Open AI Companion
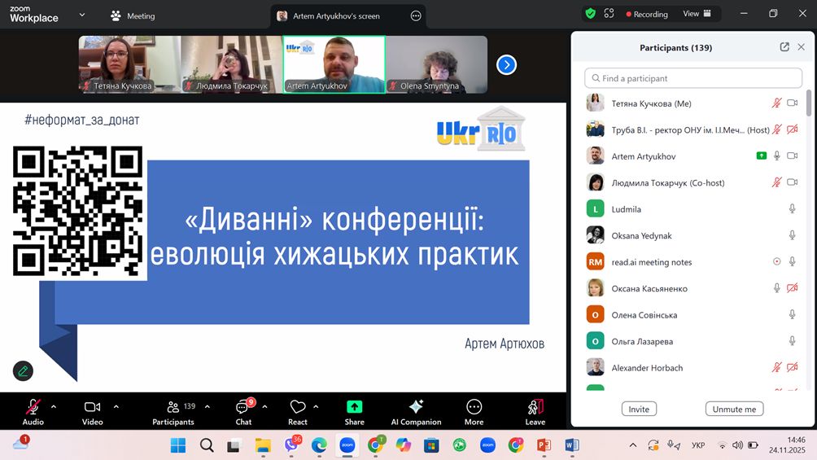The width and height of the screenshot is (817, 460). coord(416,407)
